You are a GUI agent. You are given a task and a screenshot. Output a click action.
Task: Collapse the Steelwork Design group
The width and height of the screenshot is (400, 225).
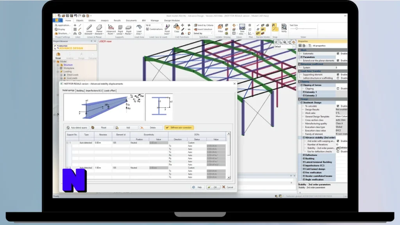[x=301, y=103]
